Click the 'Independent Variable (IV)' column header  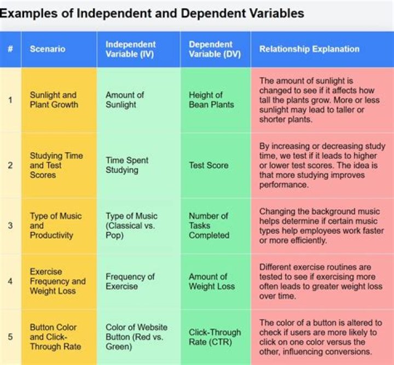(x=130, y=49)
